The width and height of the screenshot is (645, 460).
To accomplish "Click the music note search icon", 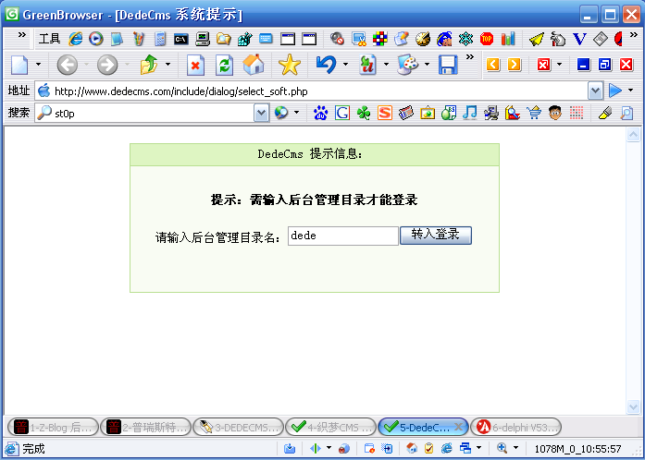I will (470, 113).
